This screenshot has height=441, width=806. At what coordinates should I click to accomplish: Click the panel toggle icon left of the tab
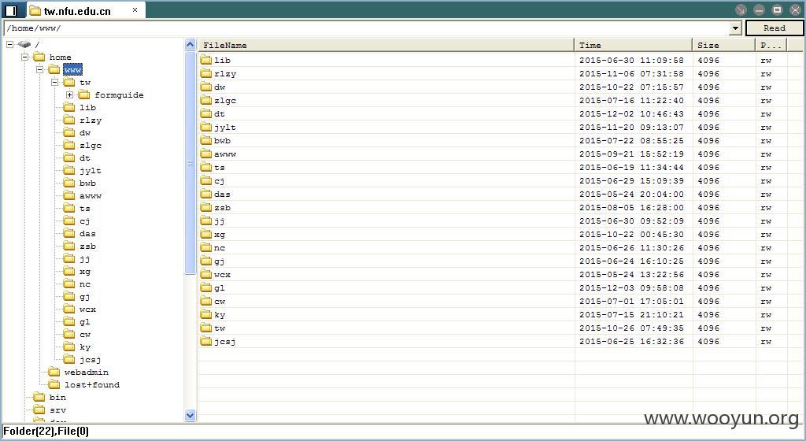pyautogui.click(x=11, y=10)
